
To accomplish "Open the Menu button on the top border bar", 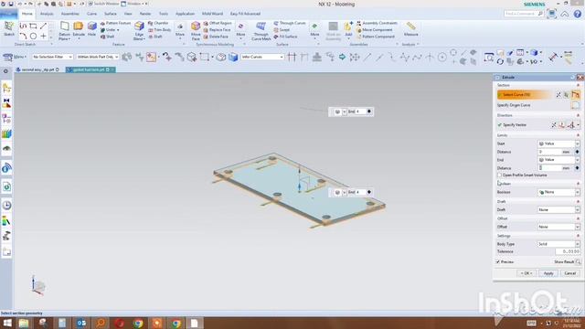I will pyautogui.click(x=15, y=57).
